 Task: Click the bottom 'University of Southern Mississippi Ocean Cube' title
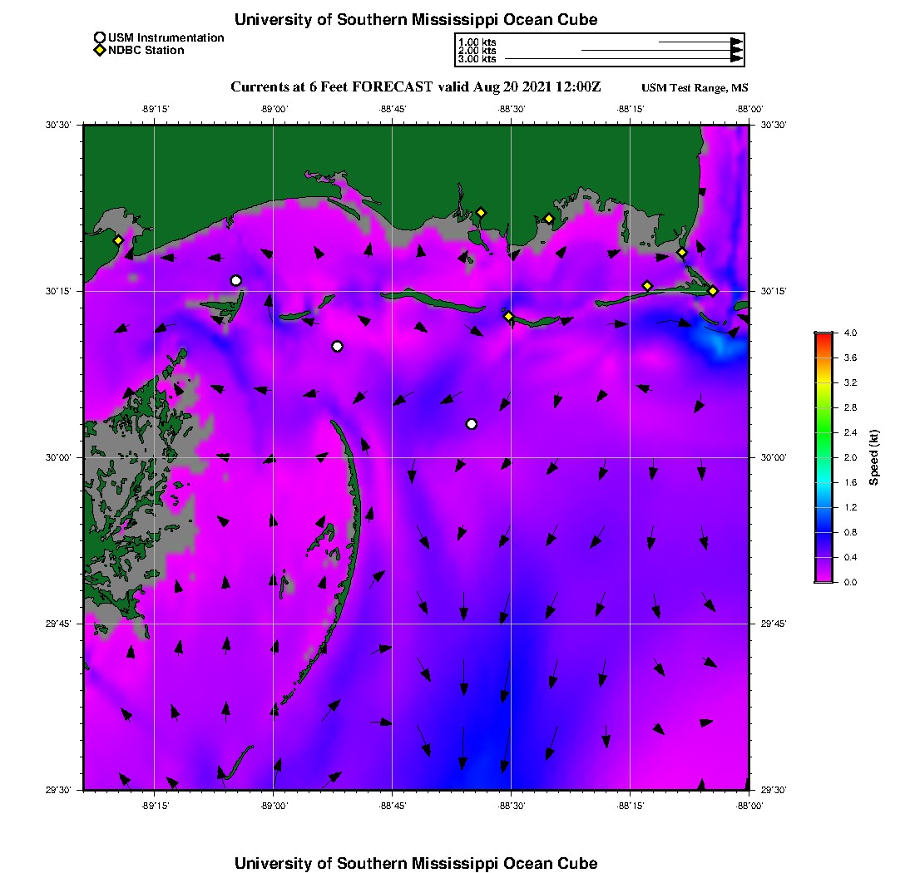point(416,863)
